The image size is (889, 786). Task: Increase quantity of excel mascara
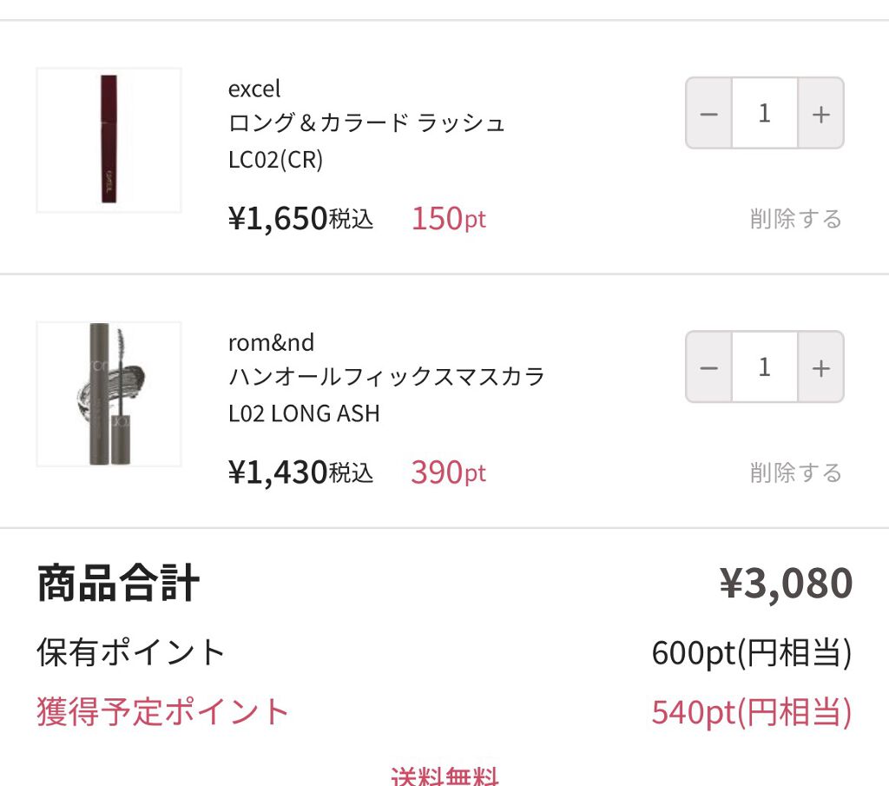pos(820,114)
